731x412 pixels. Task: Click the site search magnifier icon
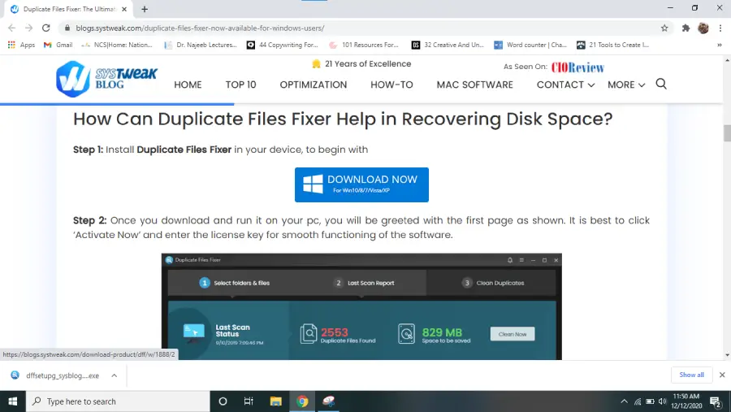(661, 84)
